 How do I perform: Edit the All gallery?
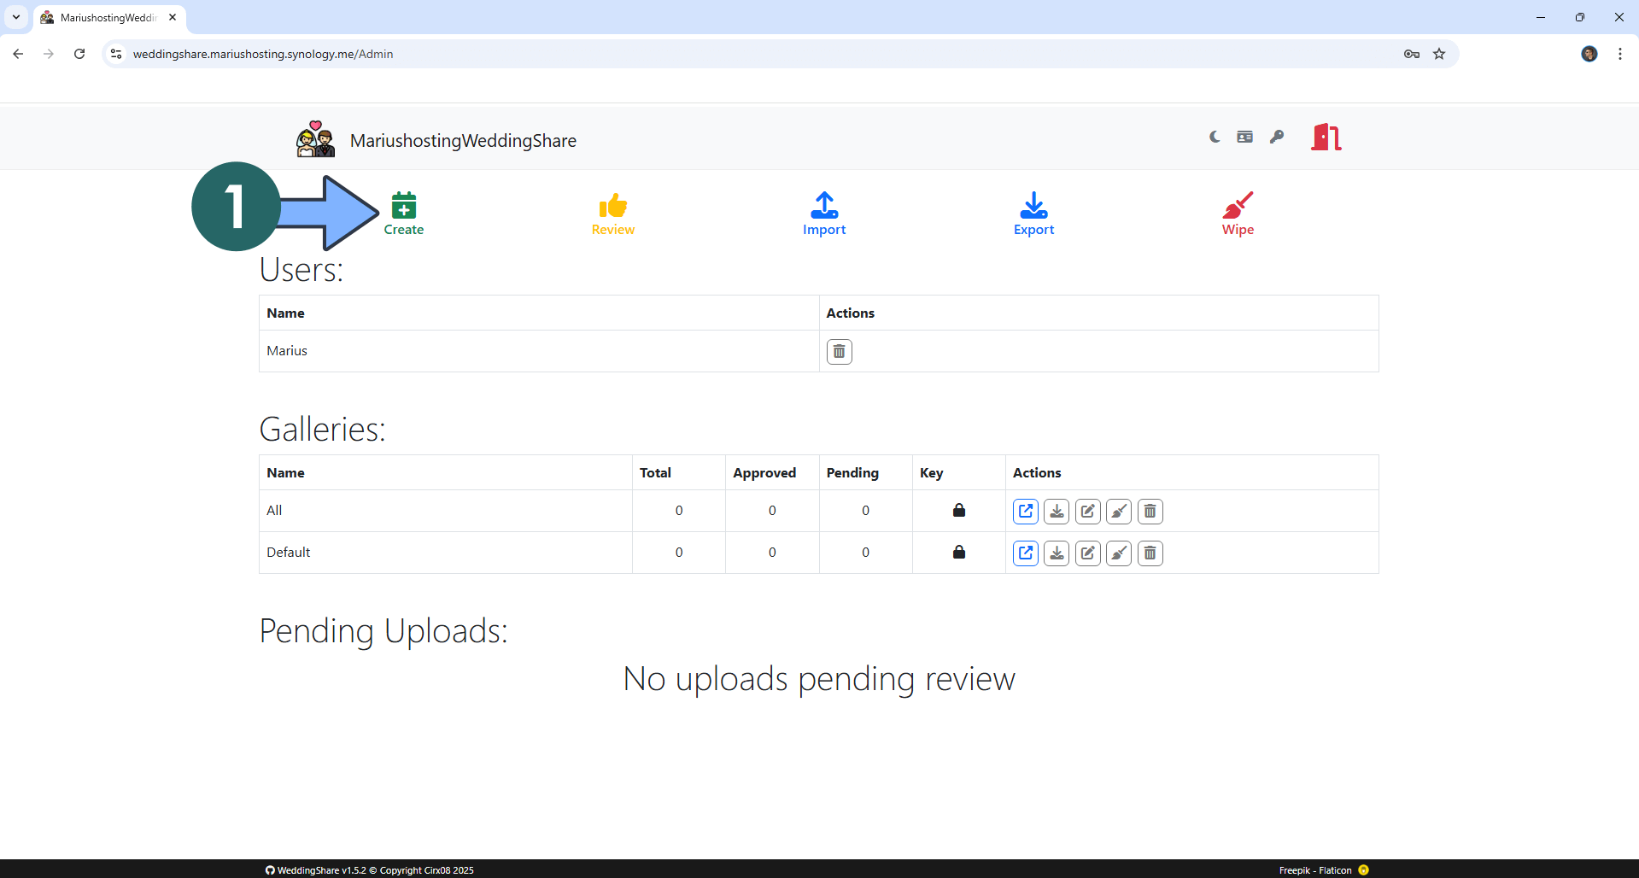coord(1088,512)
